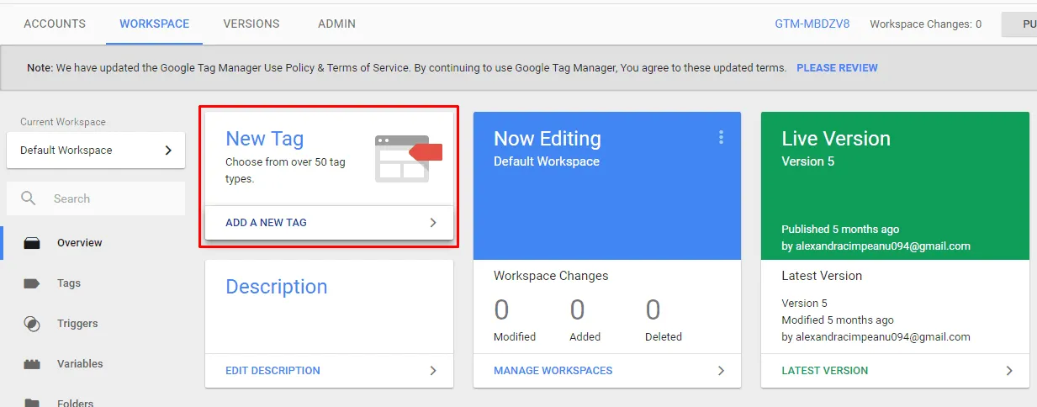Viewport: 1037px width, 407px height.
Task: Click the Variables sidebar icon
Action: click(32, 364)
